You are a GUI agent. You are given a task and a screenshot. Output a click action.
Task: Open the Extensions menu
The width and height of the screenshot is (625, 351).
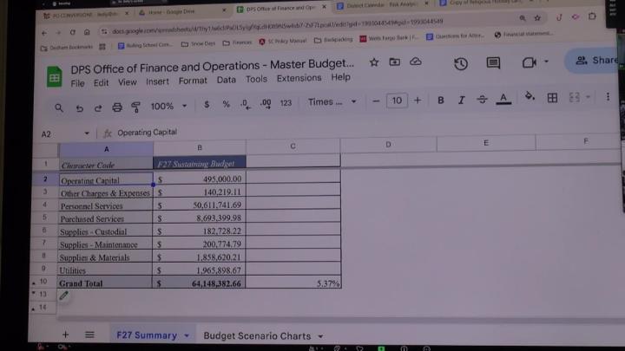299,78
